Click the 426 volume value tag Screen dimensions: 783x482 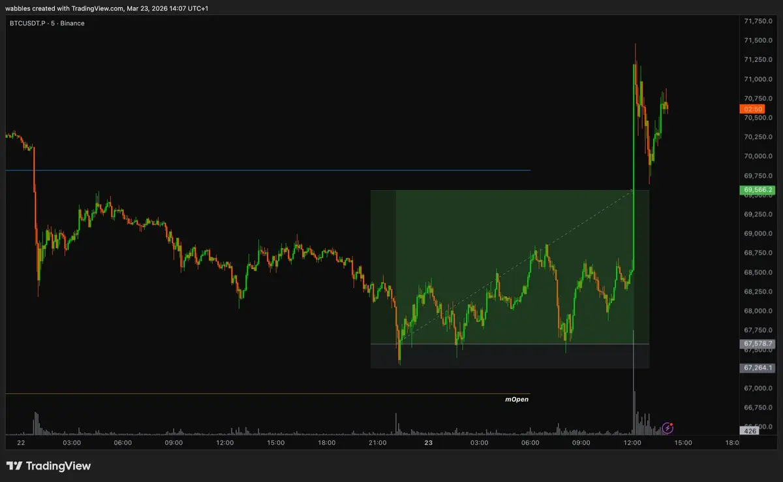click(x=750, y=430)
